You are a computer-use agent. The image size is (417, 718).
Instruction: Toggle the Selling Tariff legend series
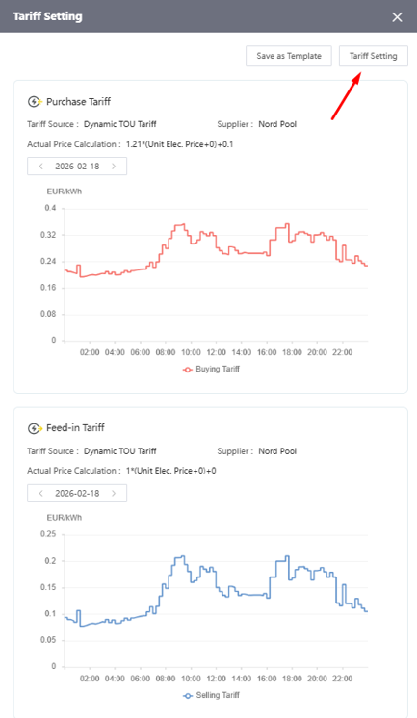click(211, 695)
